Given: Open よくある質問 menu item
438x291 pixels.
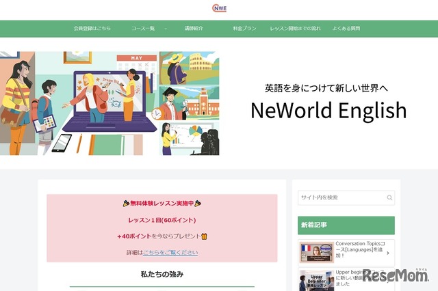Looking at the screenshot, I should coord(346,28).
